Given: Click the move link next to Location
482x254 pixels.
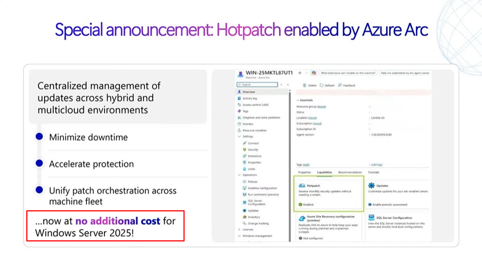Looking at the screenshot, I should coord(312,118).
